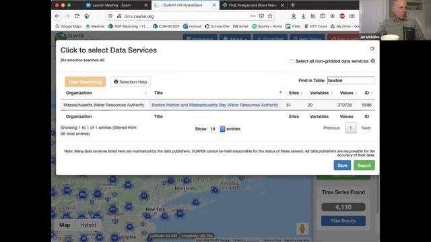
Task: Click the Time Series Found count 4,110
Action: click(x=343, y=207)
